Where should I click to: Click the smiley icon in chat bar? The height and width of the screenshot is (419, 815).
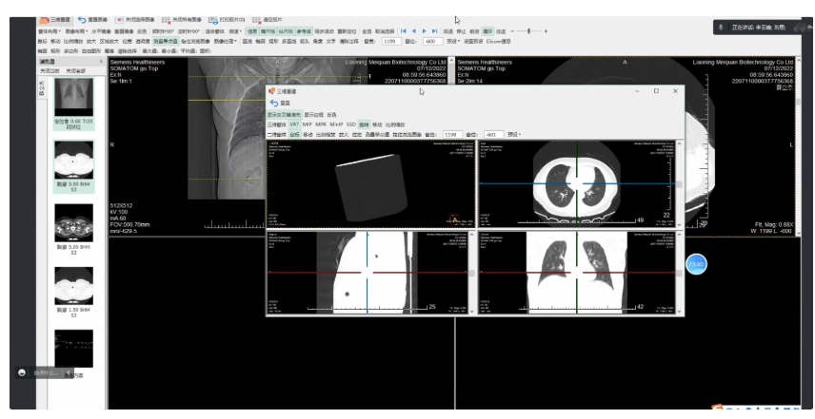point(22,372)
